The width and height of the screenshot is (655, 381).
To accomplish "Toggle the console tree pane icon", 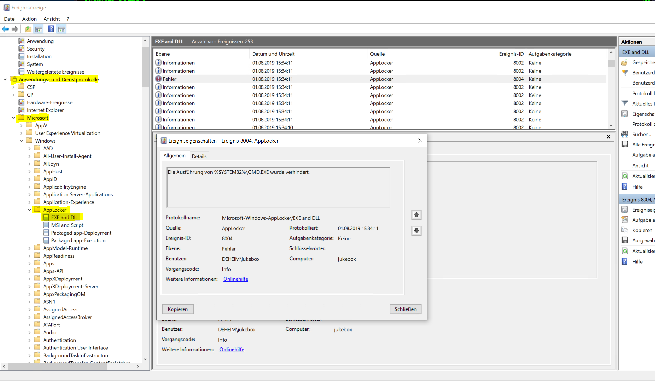I will pos(38,29).
